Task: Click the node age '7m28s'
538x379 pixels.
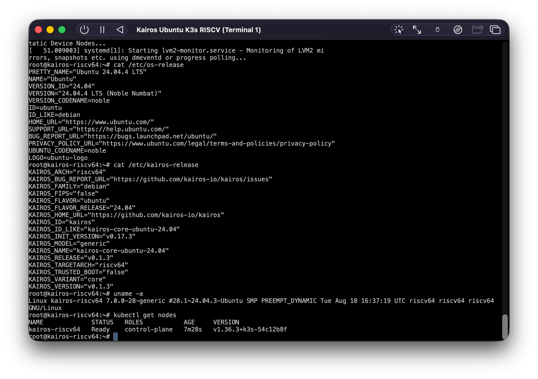Action: pyautogui.click(x=193, y=329)
